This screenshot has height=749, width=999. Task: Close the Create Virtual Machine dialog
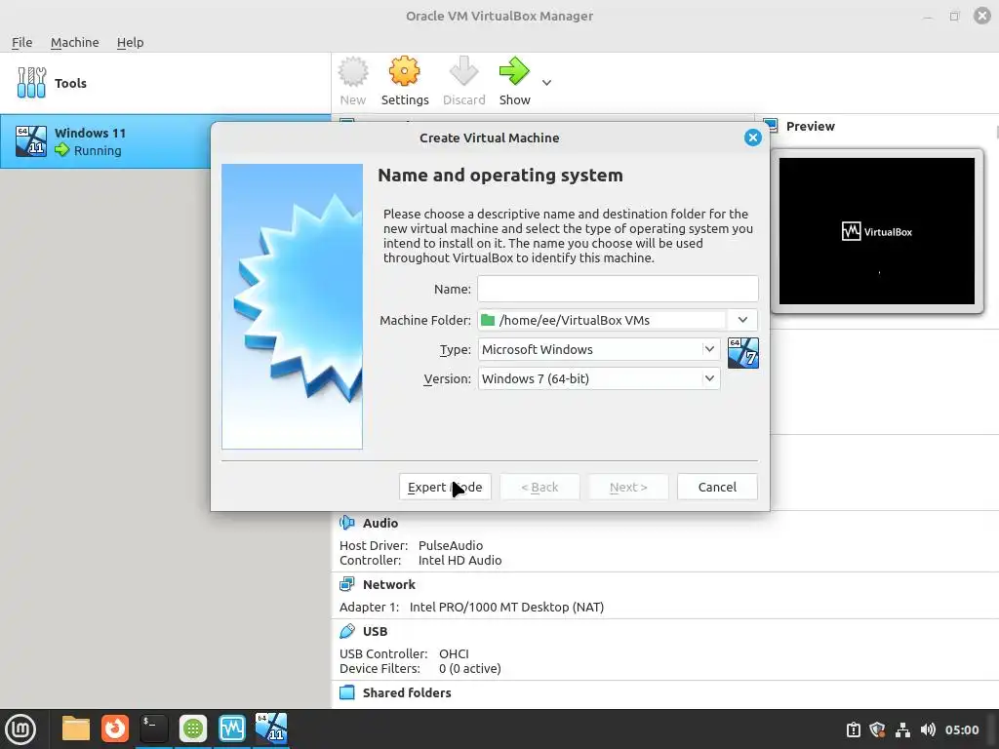752,138
